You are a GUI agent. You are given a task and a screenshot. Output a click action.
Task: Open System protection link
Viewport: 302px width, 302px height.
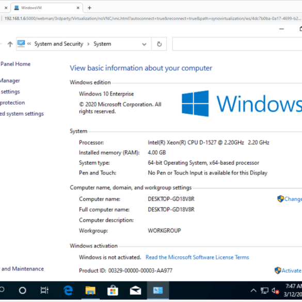pyautogui.click(x=12, y=102)
